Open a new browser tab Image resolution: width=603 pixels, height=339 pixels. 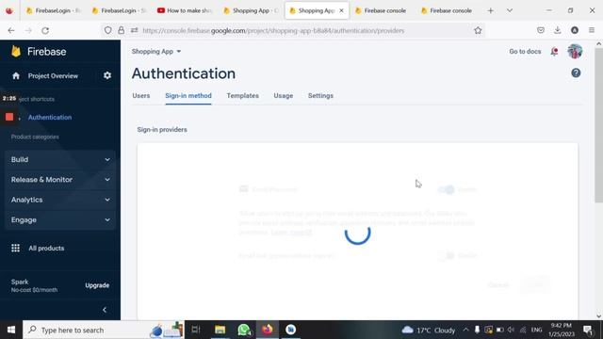(490, 10)
